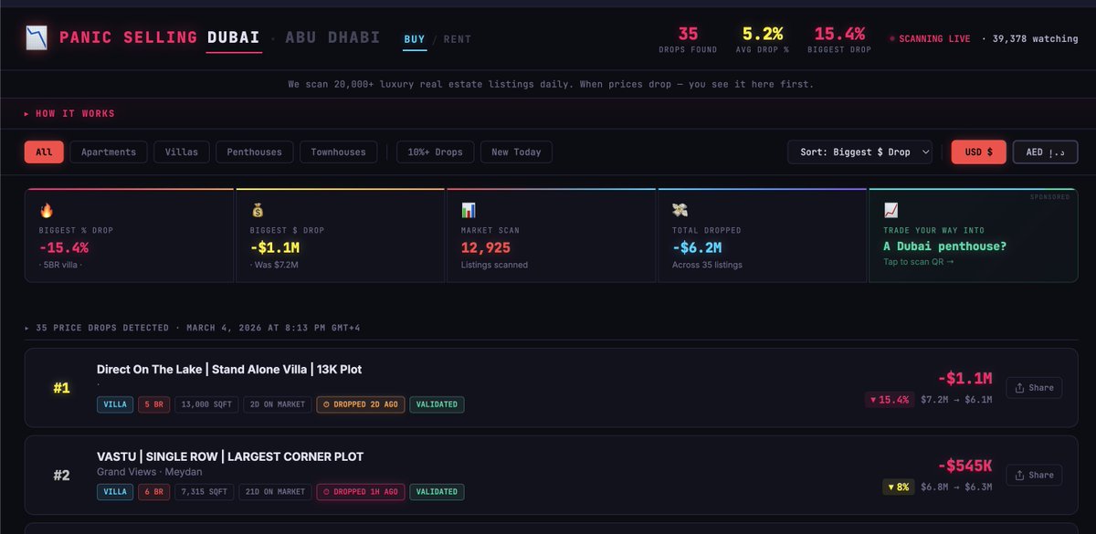Click the 12,925 listings scanned value
The image size is (1096, 534).
click(486, 246)
